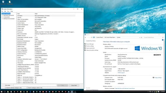Image resolution: width=166 pixels, height=93 pixels.
Task: Select the BaseBoard Manufacturer row
Action: tap(46, 41)
